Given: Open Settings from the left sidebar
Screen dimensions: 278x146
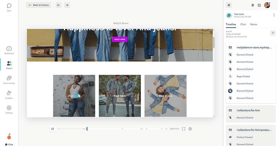Looking at the screenshot, I should 9,109.
